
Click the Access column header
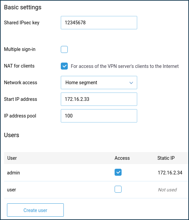pyautogui.click(x=122, y=158)
